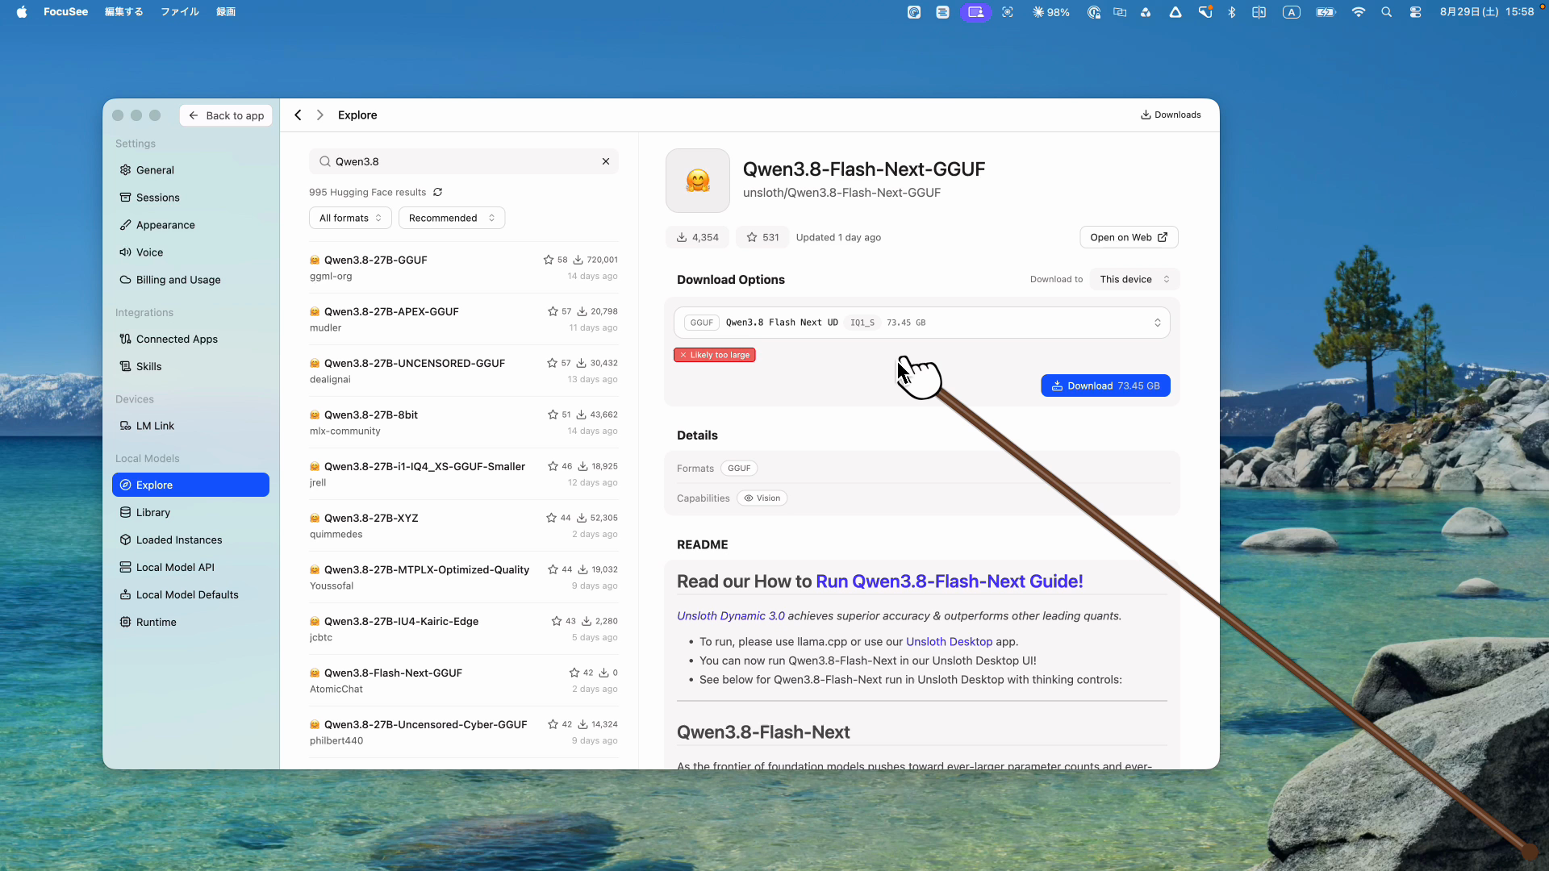
Task: Open the local models Library
Action: (190, 512)
